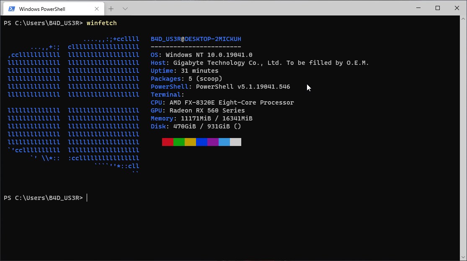Click the bottom prompt beside the cursor
Viewport: 467px width, 261px height.
click(44, 198)
